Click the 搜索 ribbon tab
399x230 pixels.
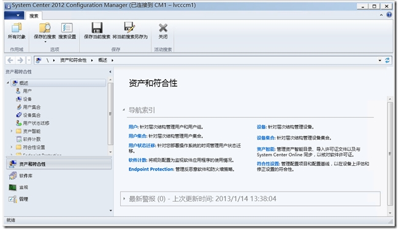click(34, 16)
